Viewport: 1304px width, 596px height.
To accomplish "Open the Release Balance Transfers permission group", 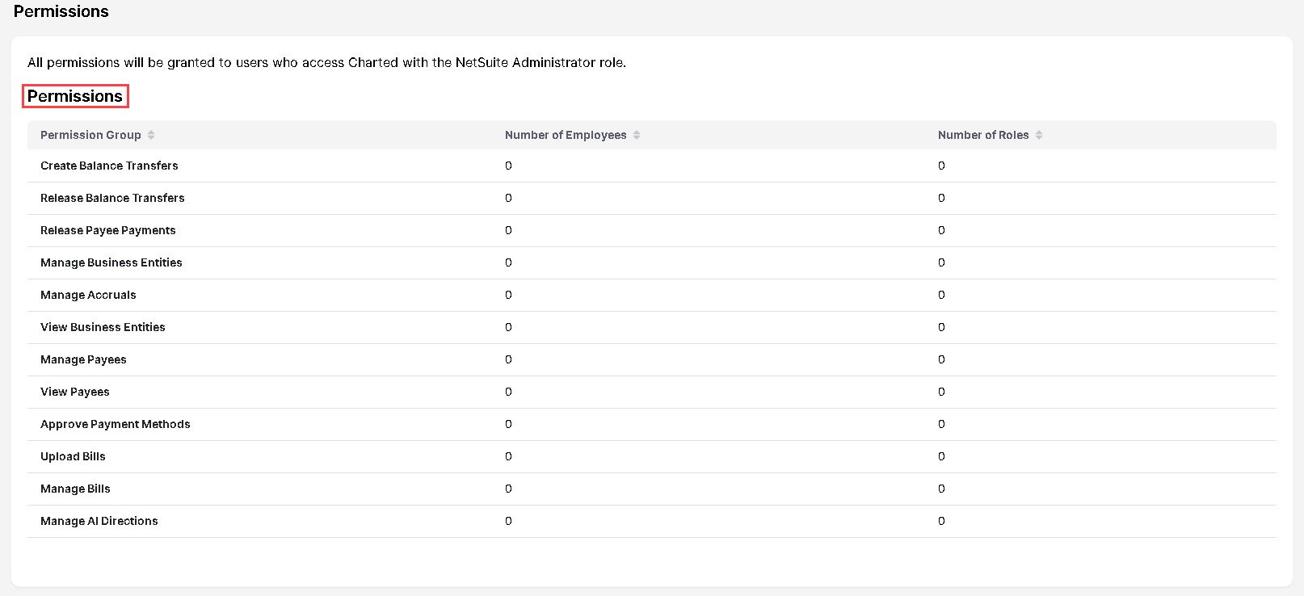I will coord(112,198).
